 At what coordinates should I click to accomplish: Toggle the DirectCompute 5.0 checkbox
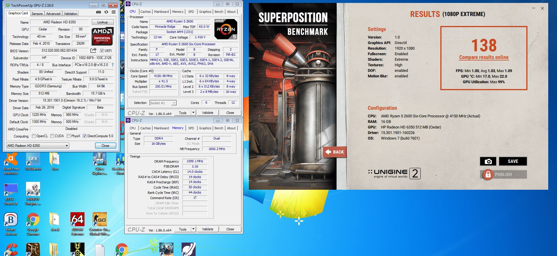point(85,136)
